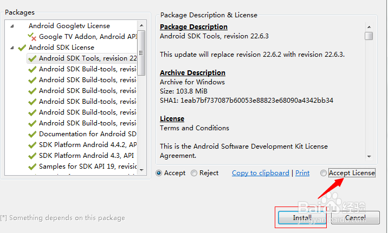Select the Android Googletv License label
This screenshot has height=233, width=388.
tap(69, 26)
